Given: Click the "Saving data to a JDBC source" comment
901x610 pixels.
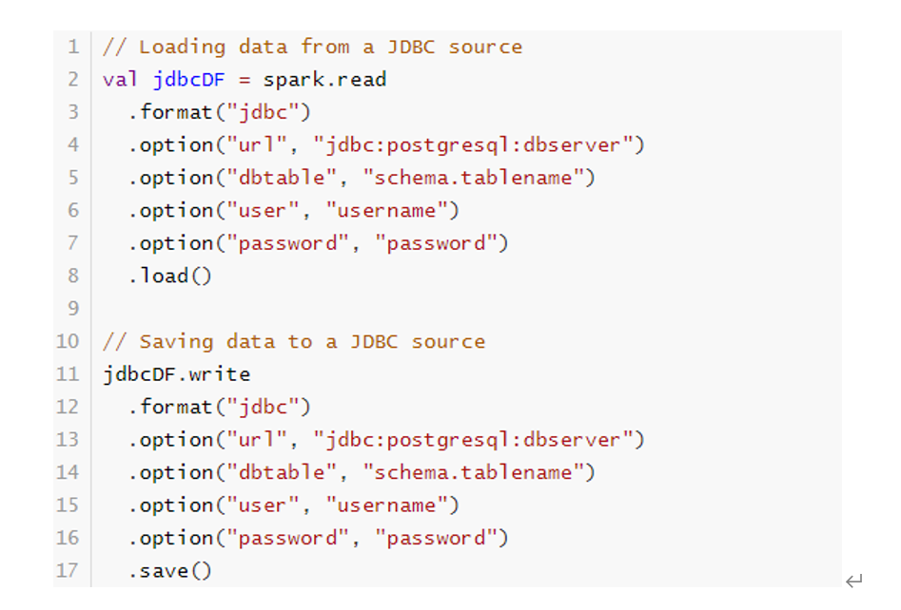Looking at the screenshot, I should [x=294, y=342].
